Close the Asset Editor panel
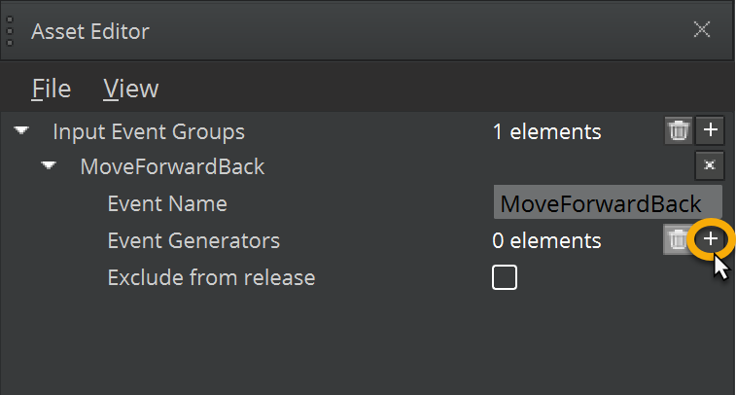The height and width of the screenshot is (395, 736). [x=701, y=29]
